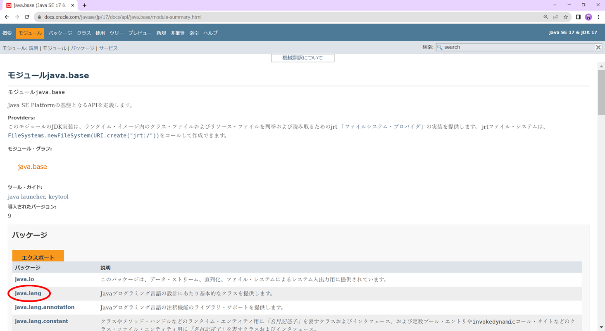
Task: Open the tab search chevron at top right
Action: tap(555, 5)
